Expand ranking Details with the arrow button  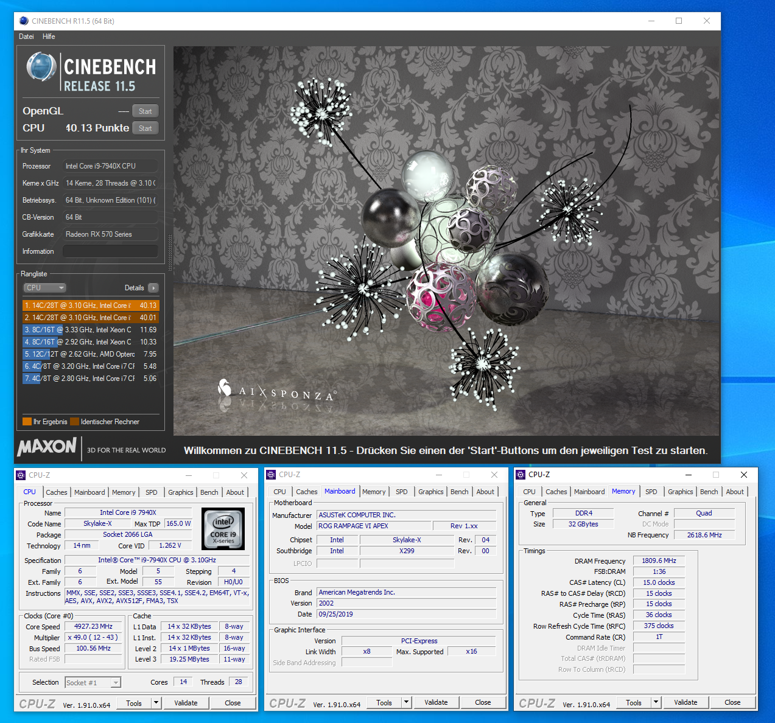click(x=153, y=288)
